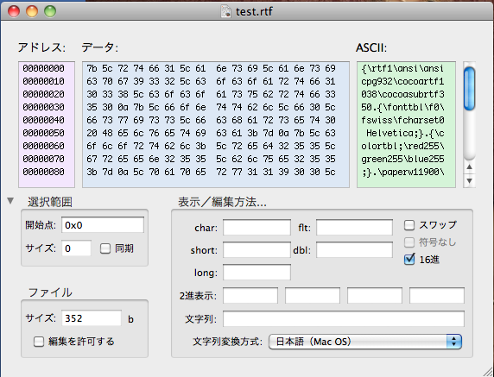Enable the 同期 checkbox
The height and width of the screenshot is (377, 494).
[105, 248]
